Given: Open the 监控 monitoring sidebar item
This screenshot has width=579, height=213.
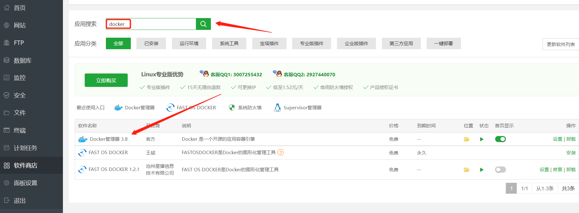Looking at the screenshot, I should coord(31,78).
